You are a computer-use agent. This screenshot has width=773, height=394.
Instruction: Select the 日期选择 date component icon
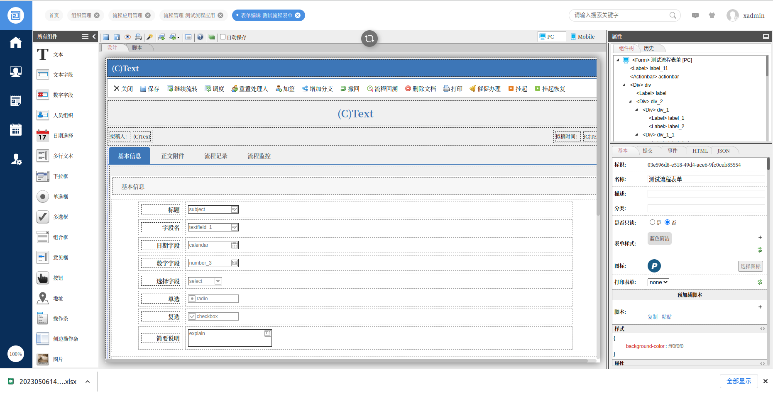[x=43, y=136]
